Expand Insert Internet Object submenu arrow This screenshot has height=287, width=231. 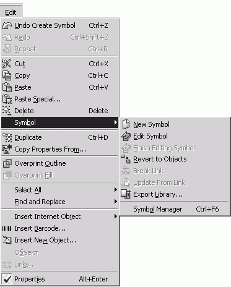coord(116,216)
